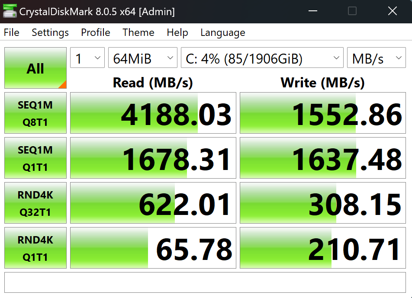Image resolution: width=412 pixels, height=298 pixels.
Task: Click the 1552.86 sequential write result
Action: [323, 113]
